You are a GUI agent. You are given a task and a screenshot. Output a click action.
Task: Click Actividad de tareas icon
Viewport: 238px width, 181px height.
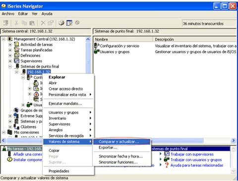[16, 45]
